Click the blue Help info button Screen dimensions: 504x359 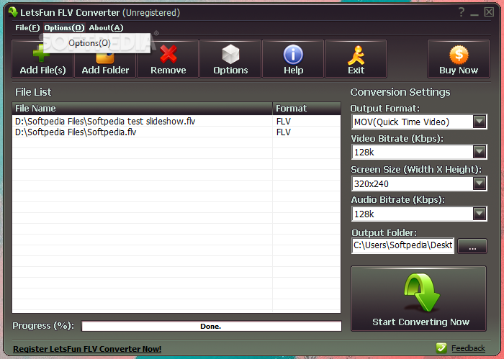pos(293,59)
